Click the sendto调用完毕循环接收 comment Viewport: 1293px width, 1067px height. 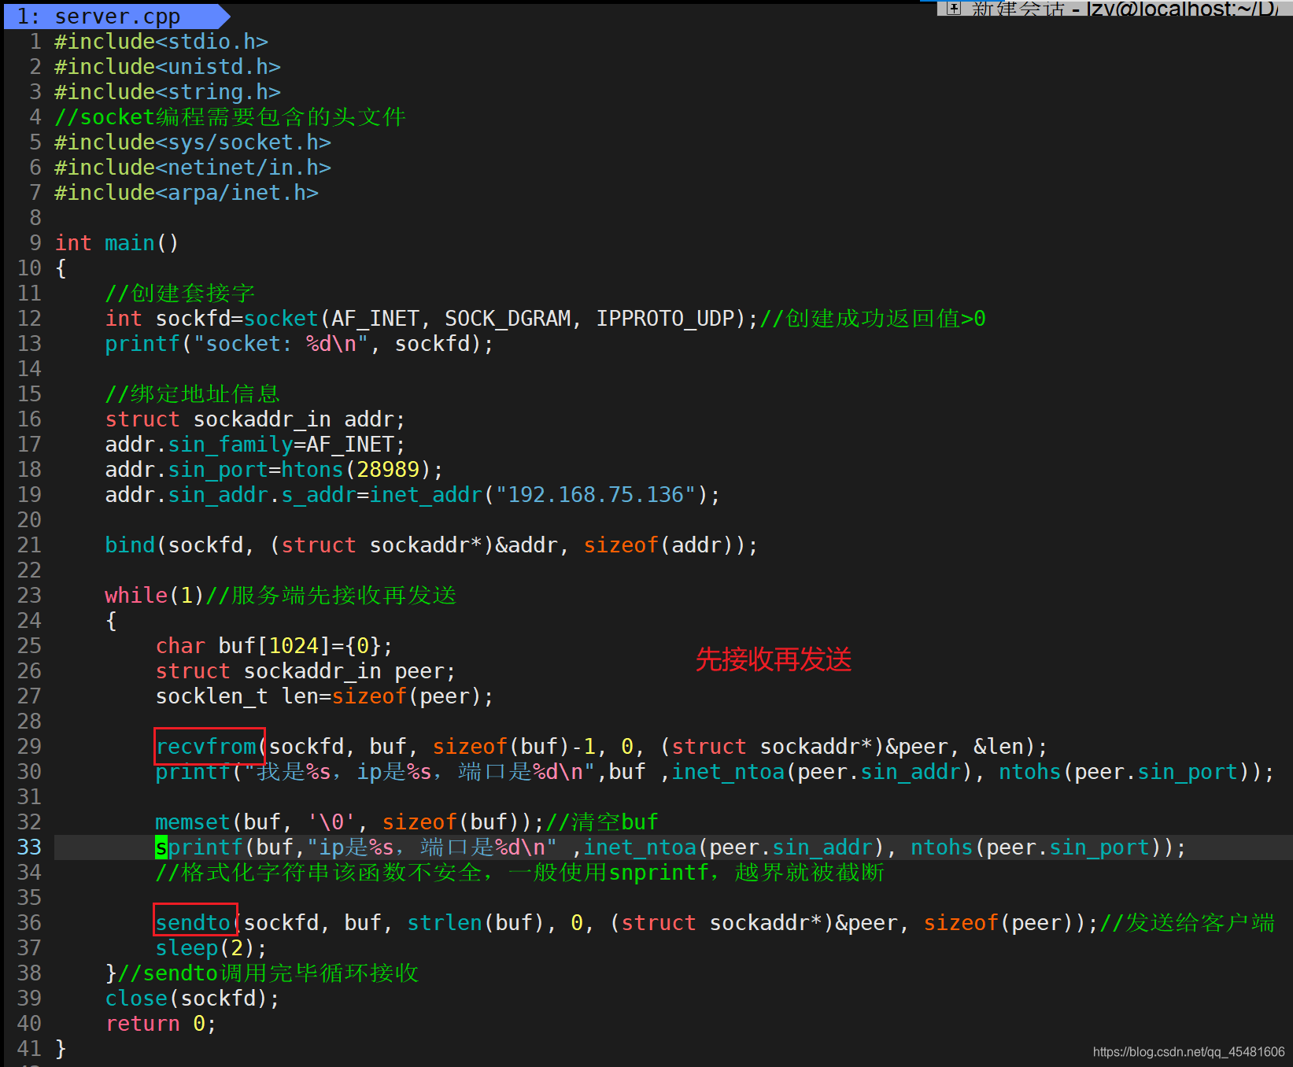268,973
